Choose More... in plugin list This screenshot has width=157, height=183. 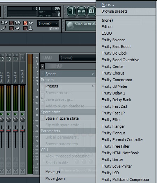point(126,5)
